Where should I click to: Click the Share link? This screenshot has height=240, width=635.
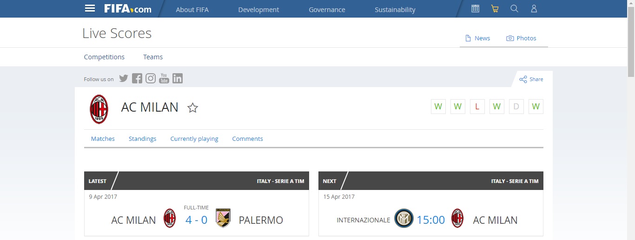531,79
